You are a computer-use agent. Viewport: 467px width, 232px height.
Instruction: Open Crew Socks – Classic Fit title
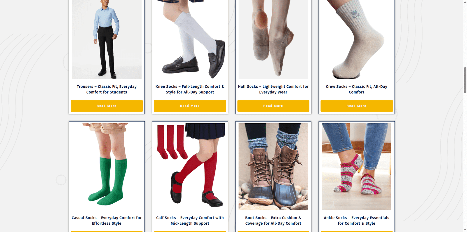356,89
